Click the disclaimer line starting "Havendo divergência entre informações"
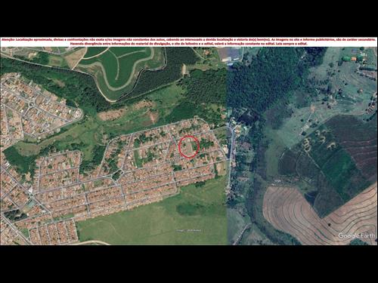Image resolution: width=378 pixels, height=283 pixels. coord(189,44)
